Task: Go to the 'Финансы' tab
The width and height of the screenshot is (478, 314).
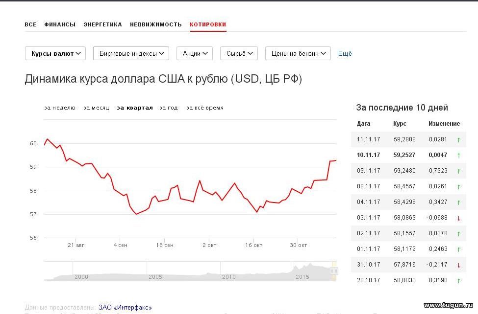Action: 60,24
